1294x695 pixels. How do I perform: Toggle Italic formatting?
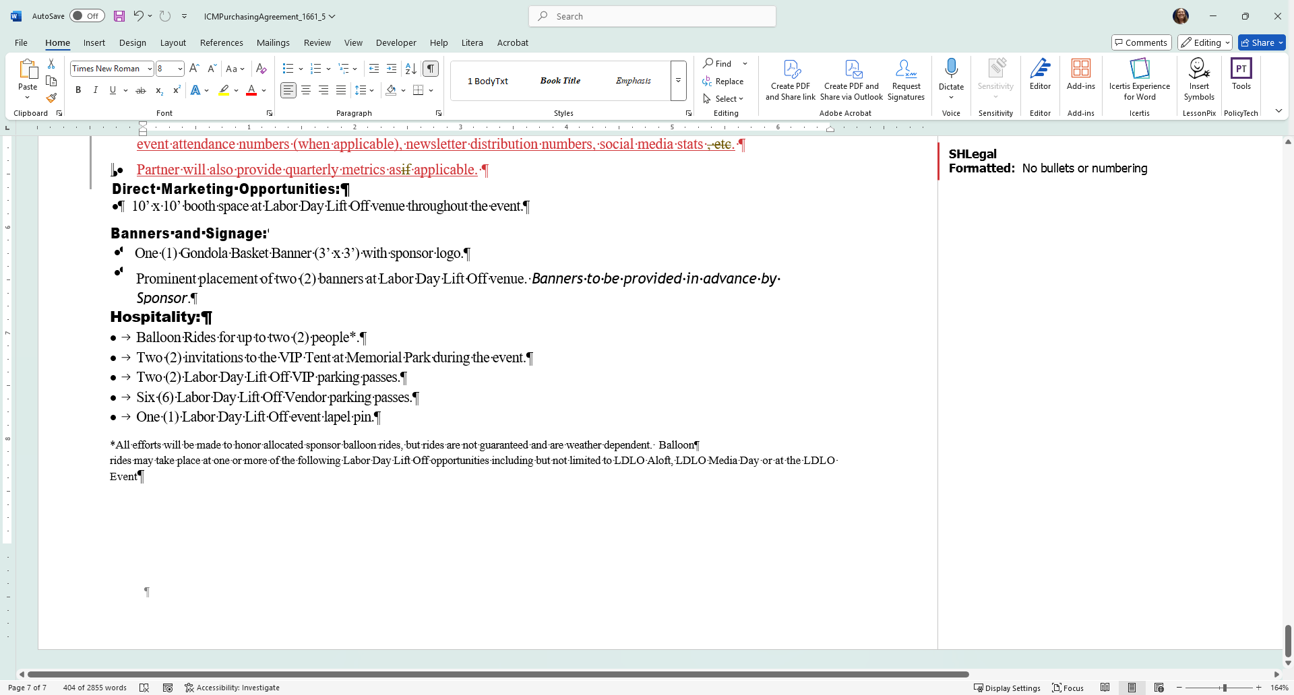pyautogui.click(x=95, y=90)
